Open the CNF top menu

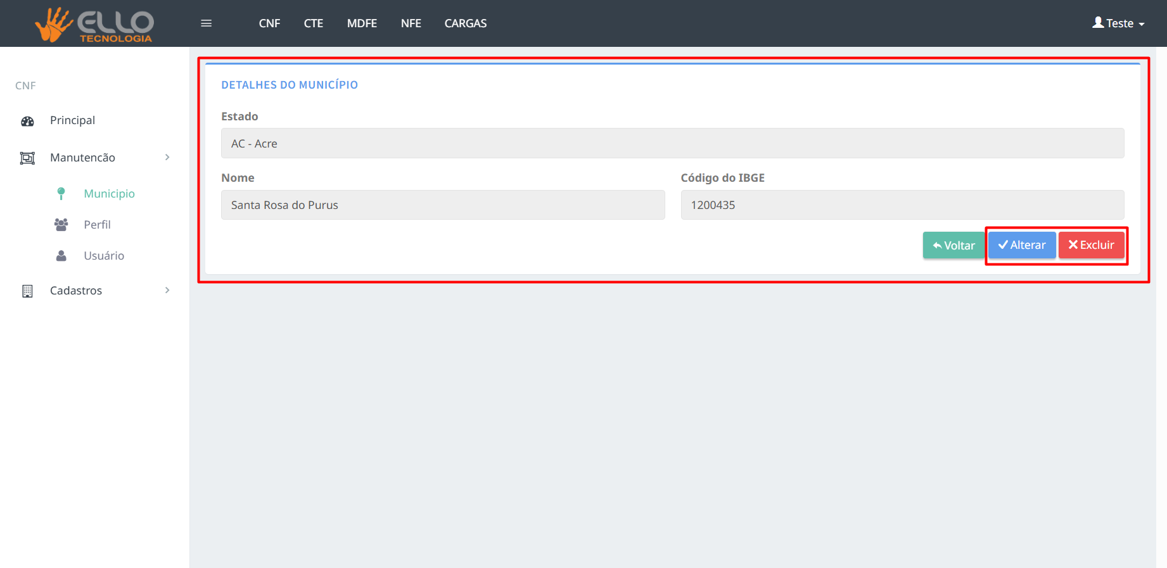269,23
